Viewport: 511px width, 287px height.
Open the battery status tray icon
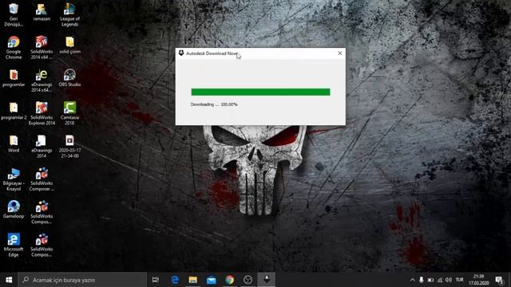tap(430, 280)
